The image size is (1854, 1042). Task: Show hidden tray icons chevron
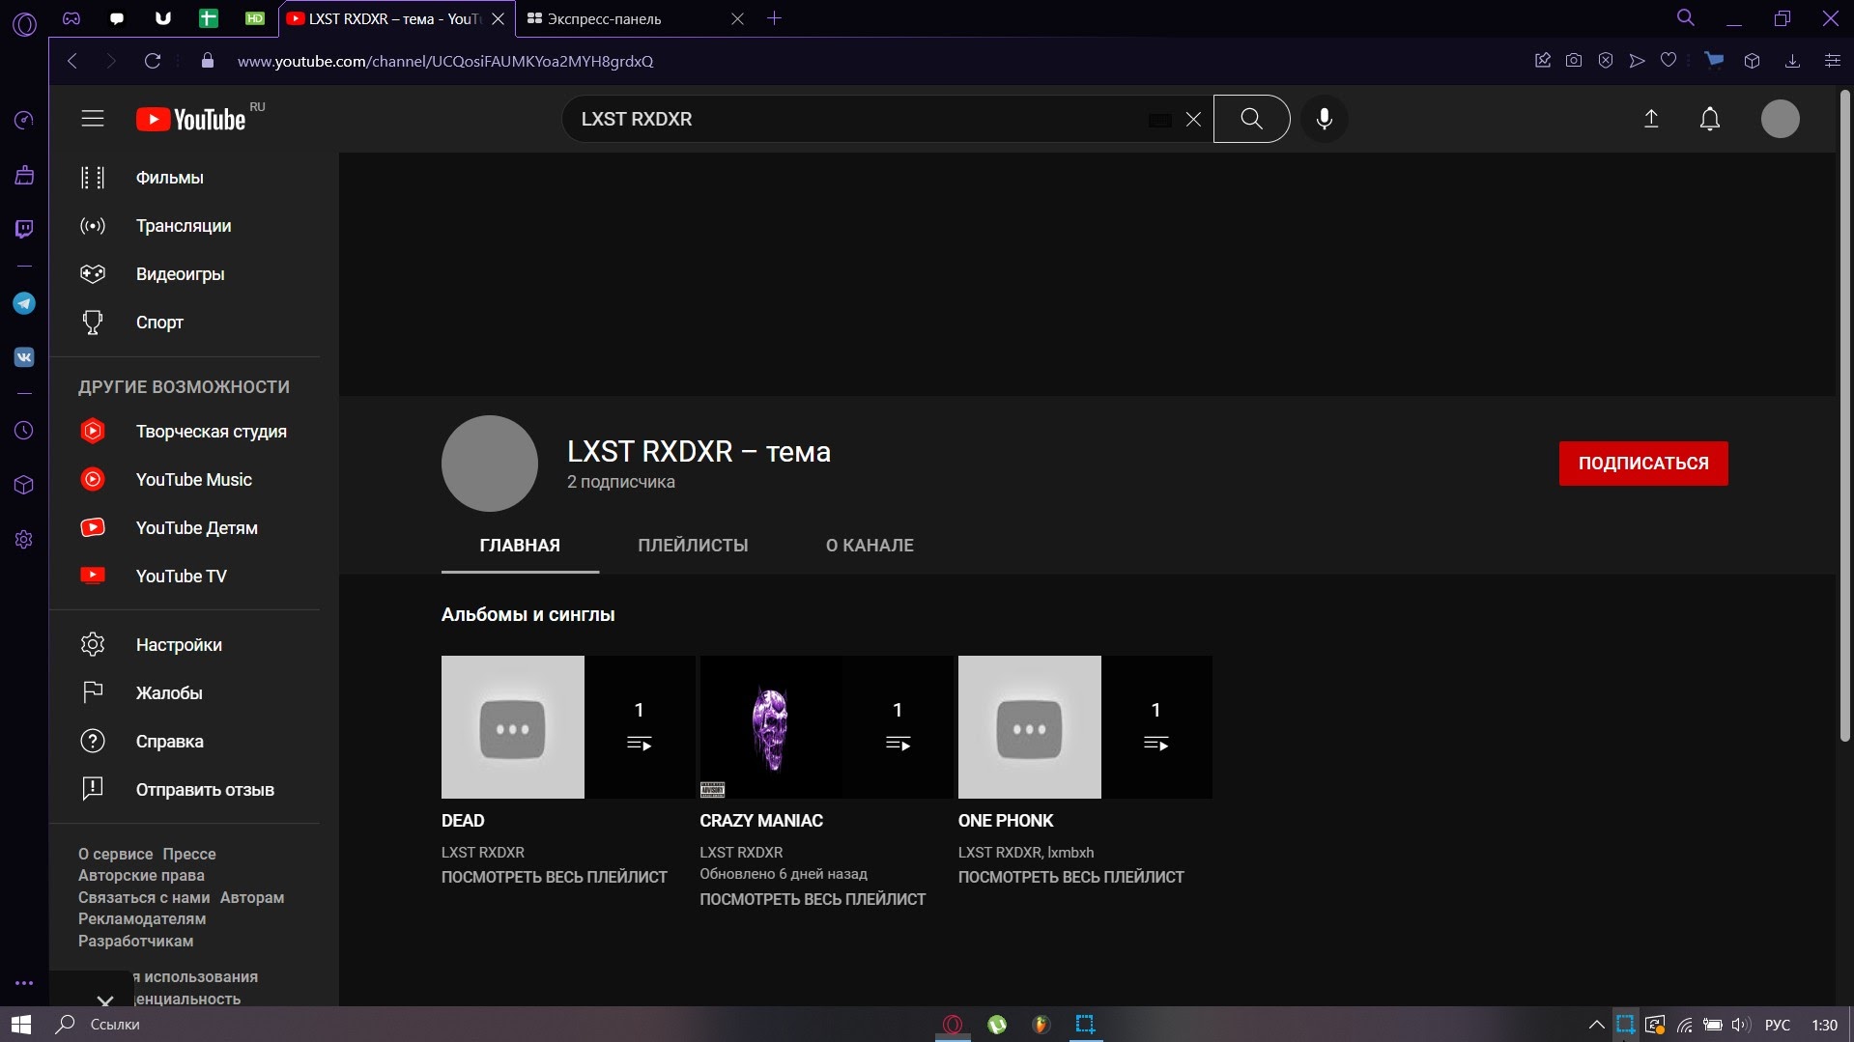click(1596, 1025)
